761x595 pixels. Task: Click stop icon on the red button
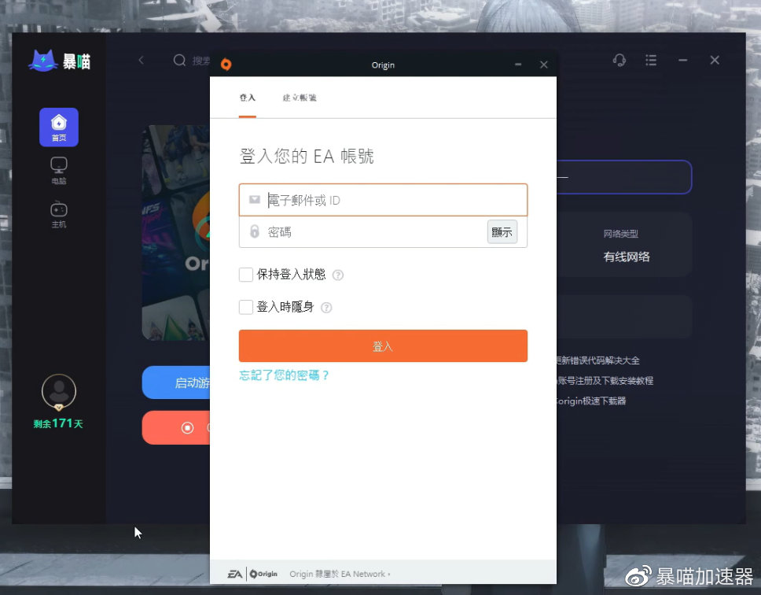point(187,427)
